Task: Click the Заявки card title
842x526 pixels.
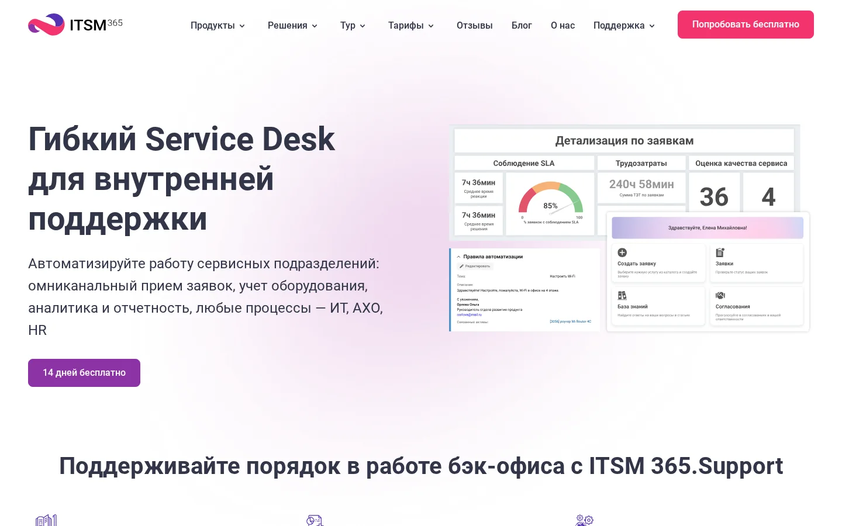Action: click(x=724, y=264)
